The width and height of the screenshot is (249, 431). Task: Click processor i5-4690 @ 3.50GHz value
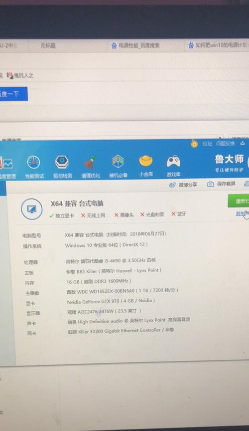111,260
